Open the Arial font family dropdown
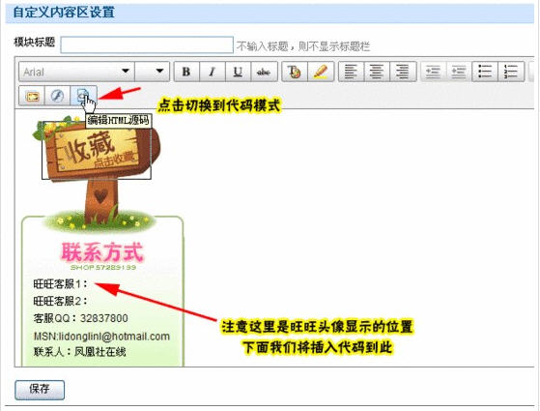Screen dimensions: 540x411 point(76,72)
